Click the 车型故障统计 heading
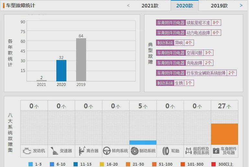The height and width of the screenshot is (167, 249). [x=20, y=6]
